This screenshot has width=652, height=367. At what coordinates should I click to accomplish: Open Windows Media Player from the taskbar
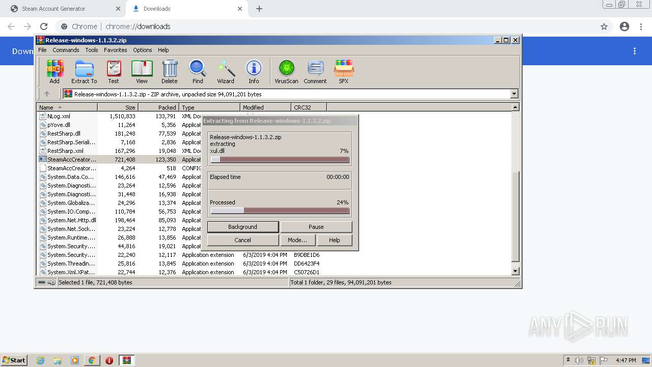[x=75, y=360]
